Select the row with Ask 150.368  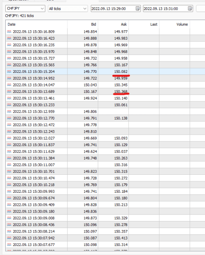(x=105, y=92)
